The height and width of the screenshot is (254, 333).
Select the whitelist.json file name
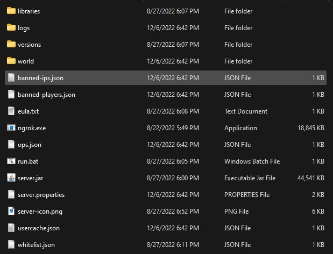click(x=37, y=245)
